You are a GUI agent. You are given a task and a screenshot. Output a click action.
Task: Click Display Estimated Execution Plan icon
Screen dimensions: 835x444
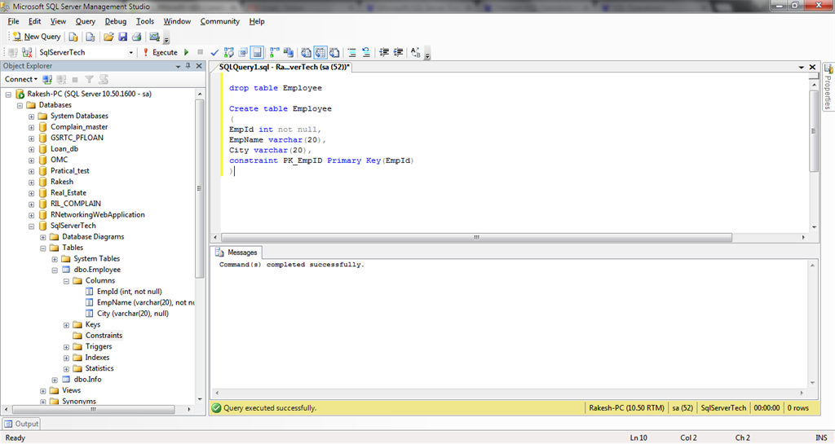click(x=229, y=52)
